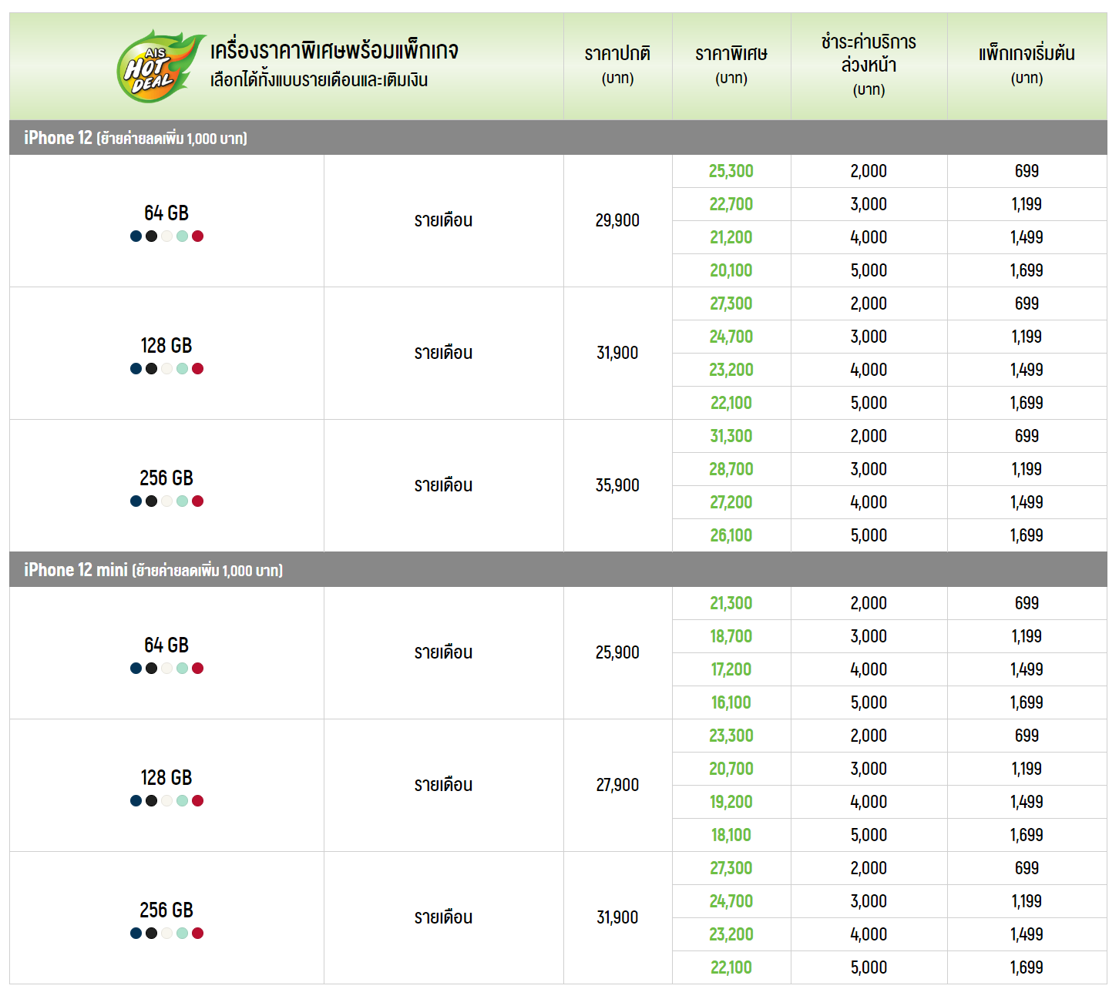Click 'รายเดือน' in the 27,900 row
The width and height of the screenshot is (1119, 989).
tap(443, 785)
